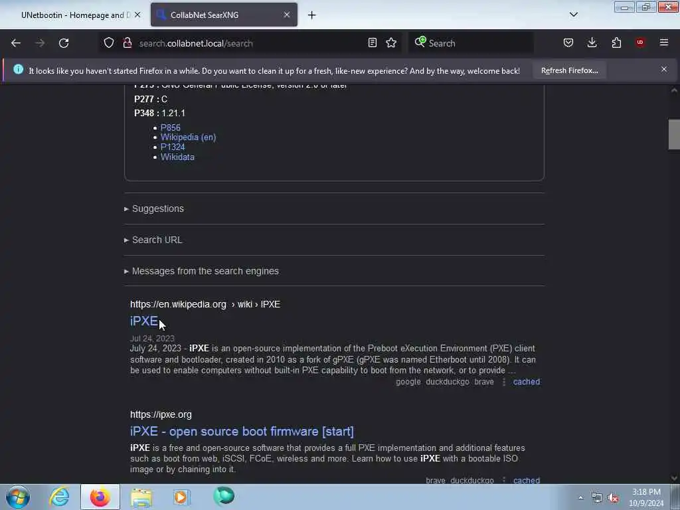Screen dimensions: 680x510
Task: Go back to the previous page
Action: [x=16, y=43]
